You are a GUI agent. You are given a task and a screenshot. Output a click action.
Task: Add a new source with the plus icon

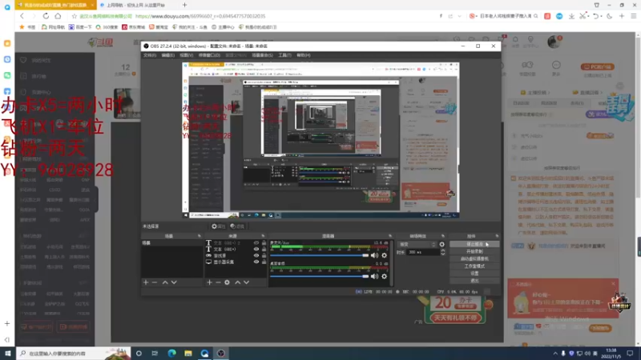tap(209, 282)
